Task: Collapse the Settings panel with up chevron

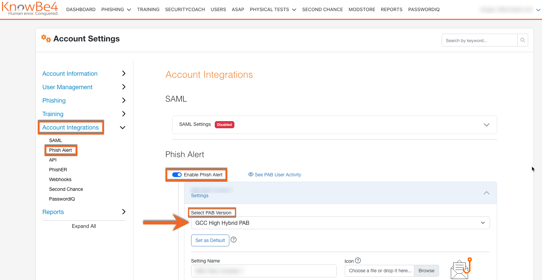Action: [486, 193]
